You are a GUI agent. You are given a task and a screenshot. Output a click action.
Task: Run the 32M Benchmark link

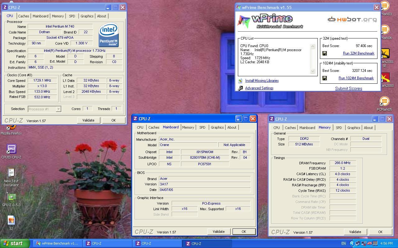359,53
